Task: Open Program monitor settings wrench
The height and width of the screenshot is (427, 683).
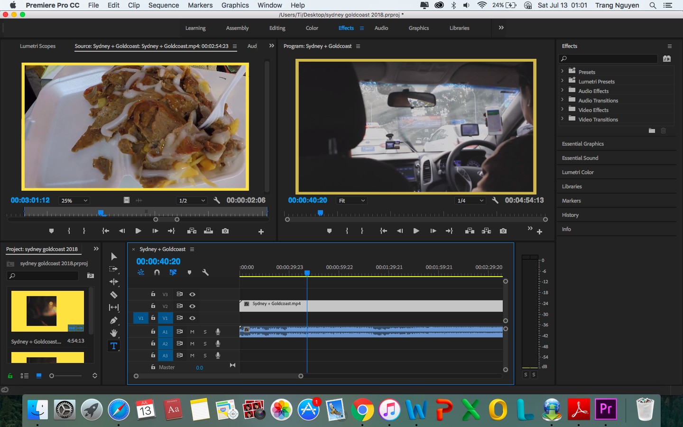Action: click(495, 200)
